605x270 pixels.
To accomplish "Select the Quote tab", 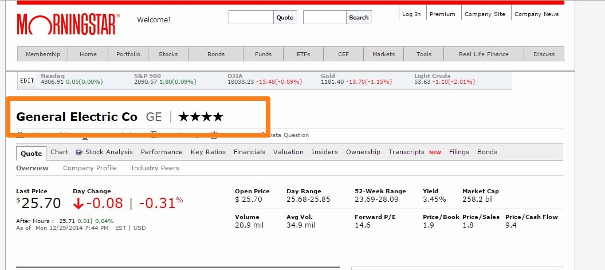I will point(32,154).
